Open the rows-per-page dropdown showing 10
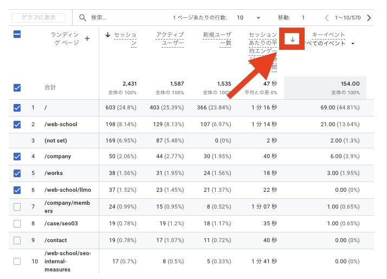The width and height of the screenshot is (387, 279). pyautogui.click(x=250, y=18)
